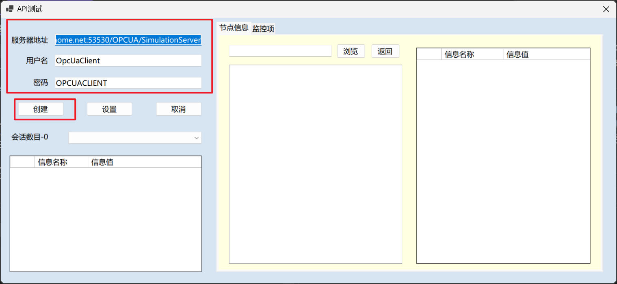
Task: Click the 返回 back button
Action: pyautogui.click(x=385, y=51)
